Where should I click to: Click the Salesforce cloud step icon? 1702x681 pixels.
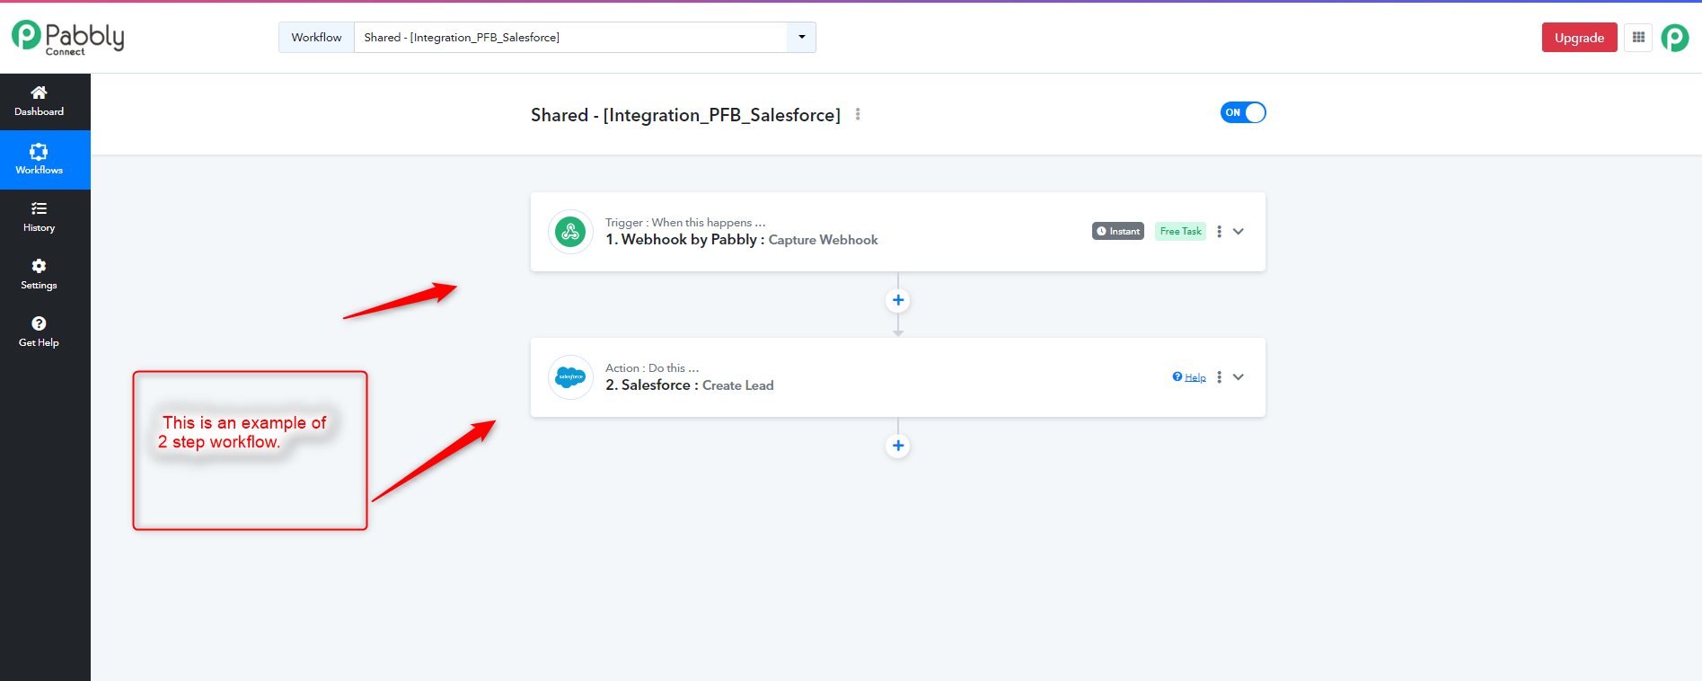coord(570,377)
